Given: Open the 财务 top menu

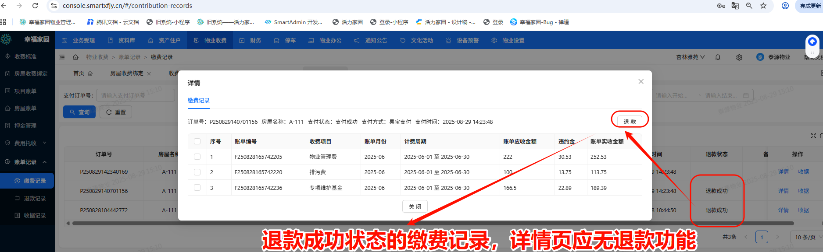Looking at the screenshot, I should click(250, 40).
